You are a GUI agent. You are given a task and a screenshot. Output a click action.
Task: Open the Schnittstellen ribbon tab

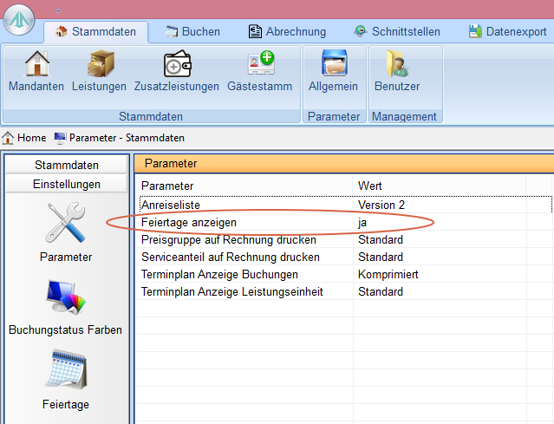397,32
